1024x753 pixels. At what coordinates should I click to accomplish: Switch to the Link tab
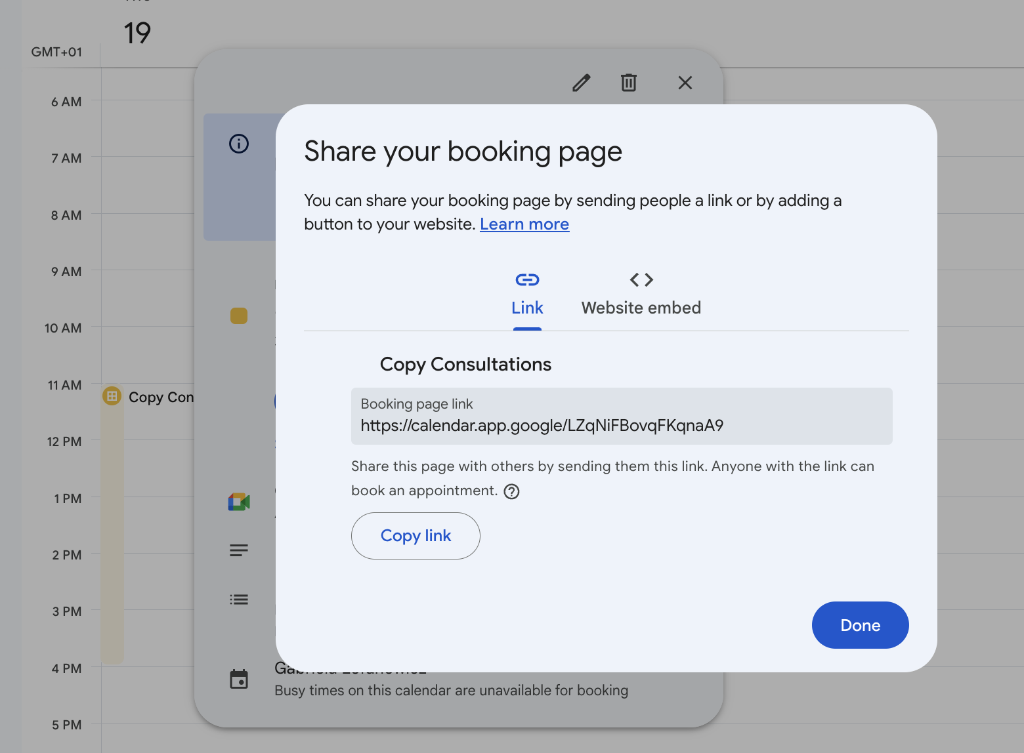click(526, 307)
